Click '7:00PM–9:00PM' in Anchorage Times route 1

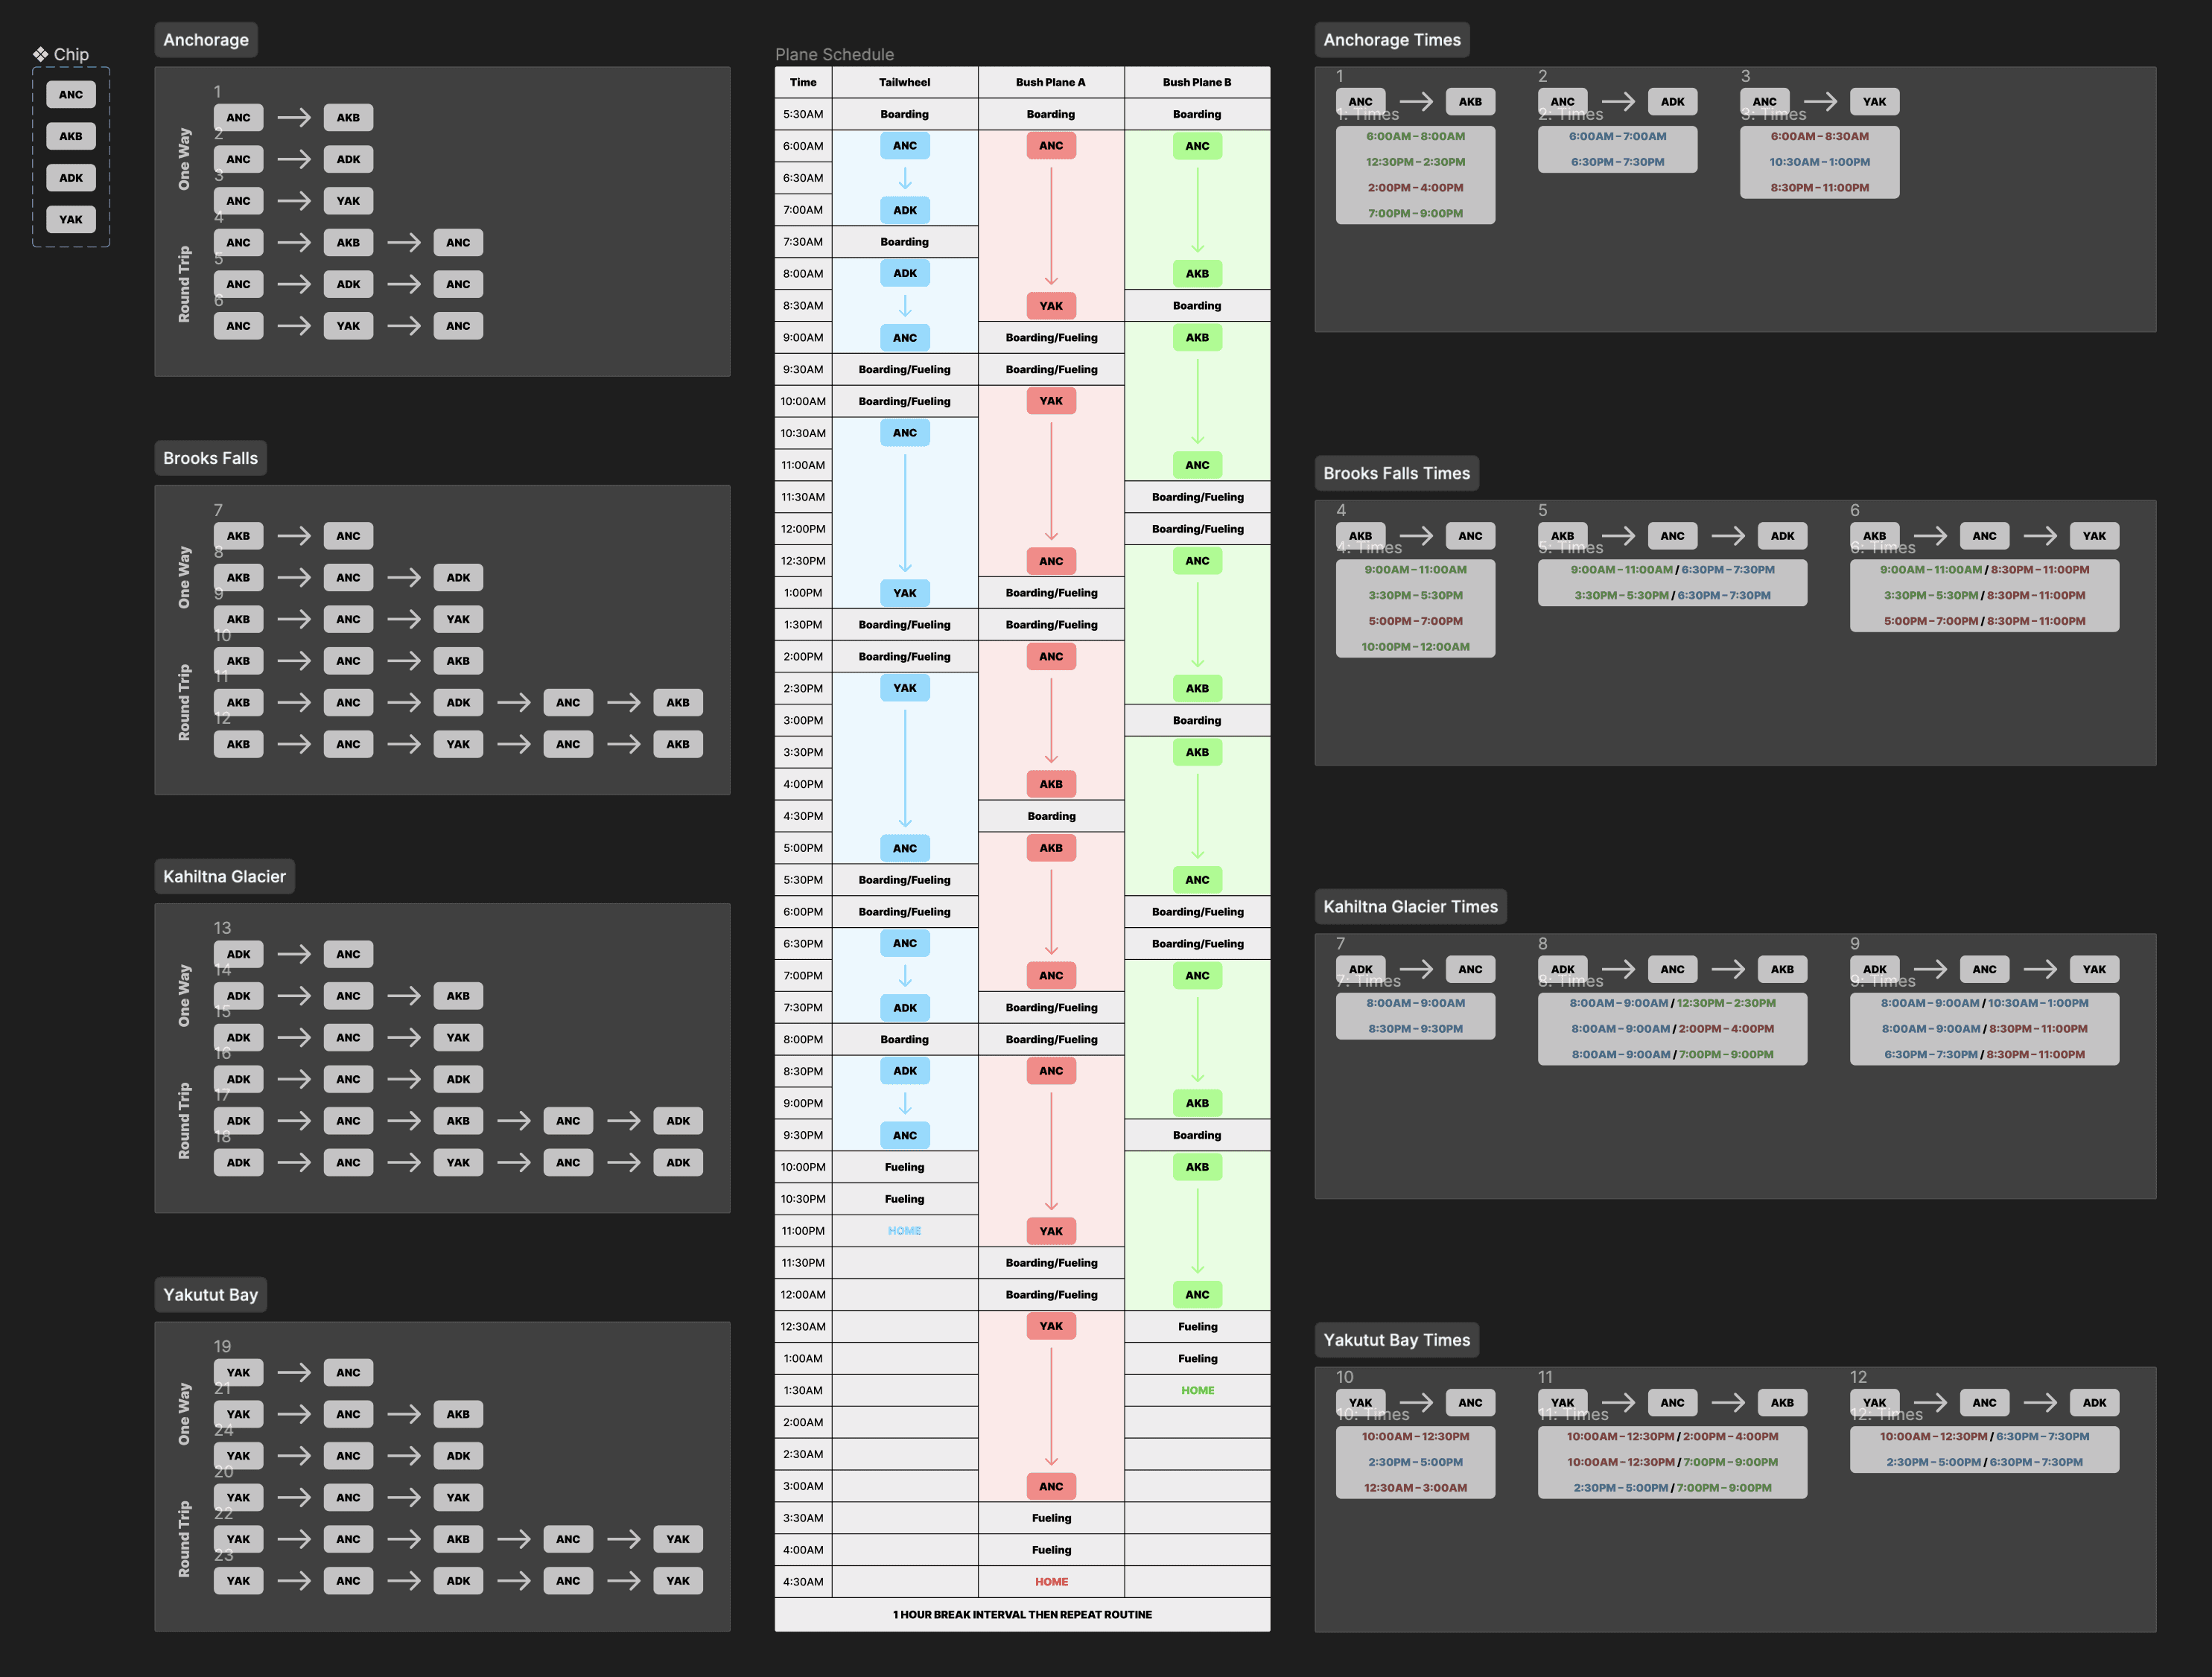(1415, 213)
